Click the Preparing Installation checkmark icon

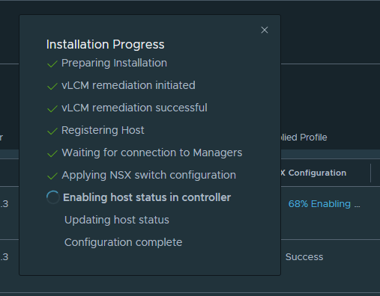(x=52, y=64)
